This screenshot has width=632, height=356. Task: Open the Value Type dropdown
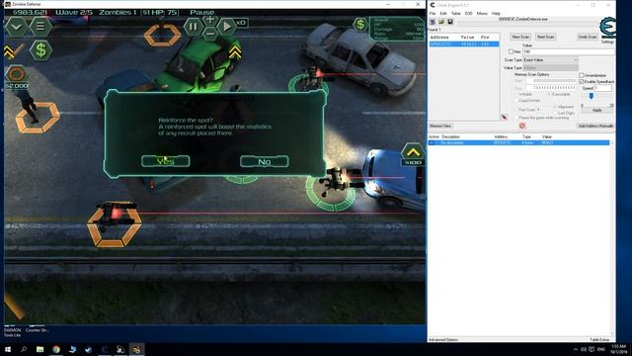point(551,68)
